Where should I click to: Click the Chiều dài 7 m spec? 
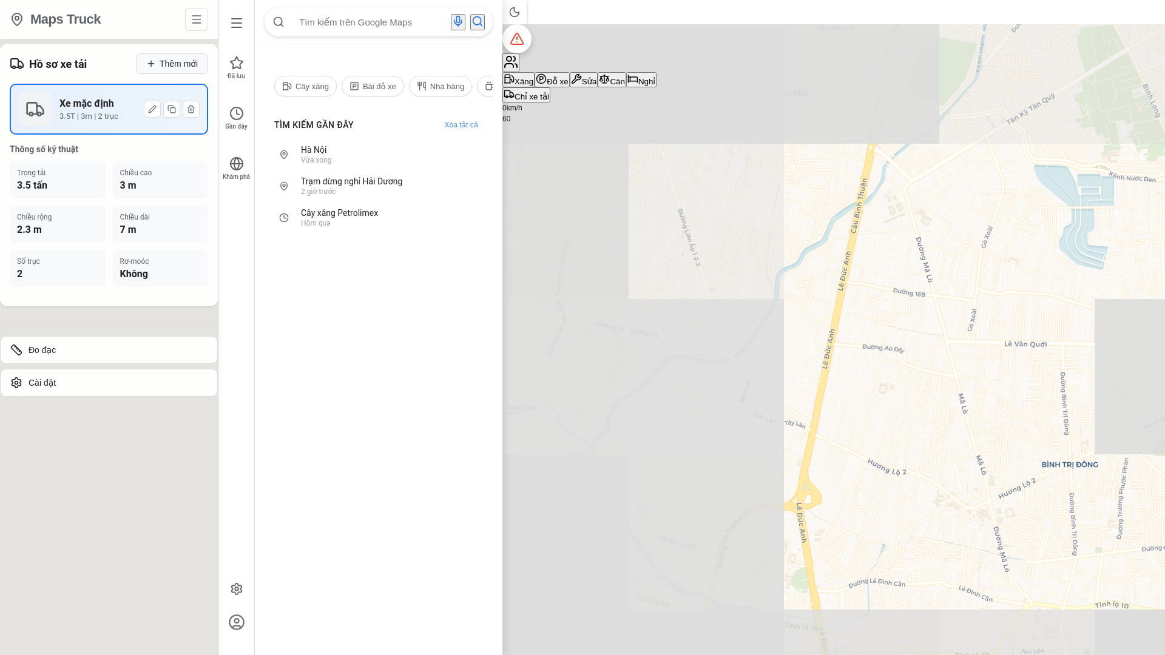coord(160,224)
